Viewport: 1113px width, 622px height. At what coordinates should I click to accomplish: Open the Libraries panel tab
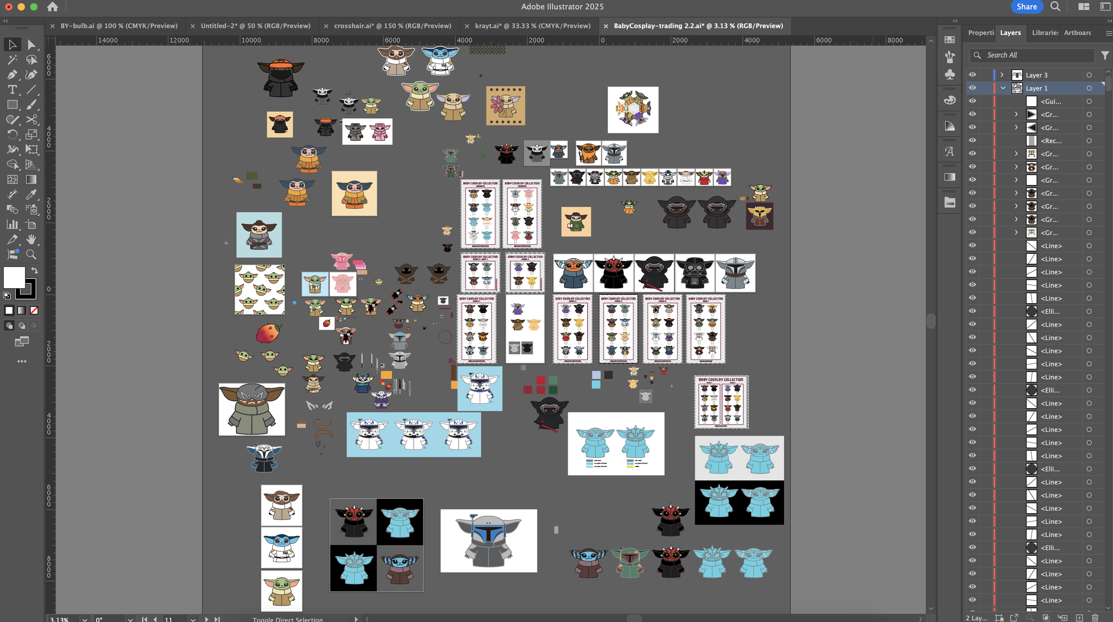pos(1045,32)
